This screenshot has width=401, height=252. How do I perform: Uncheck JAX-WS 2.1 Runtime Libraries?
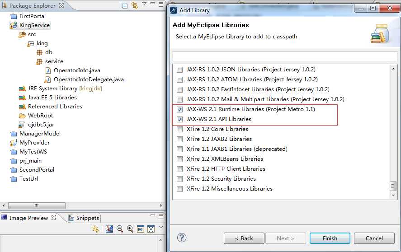(180, 109)
